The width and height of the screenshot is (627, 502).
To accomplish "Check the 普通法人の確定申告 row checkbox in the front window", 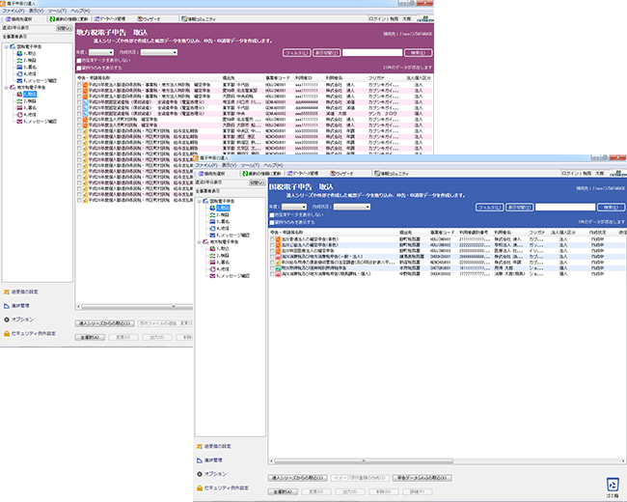I will tap(272, 239).
